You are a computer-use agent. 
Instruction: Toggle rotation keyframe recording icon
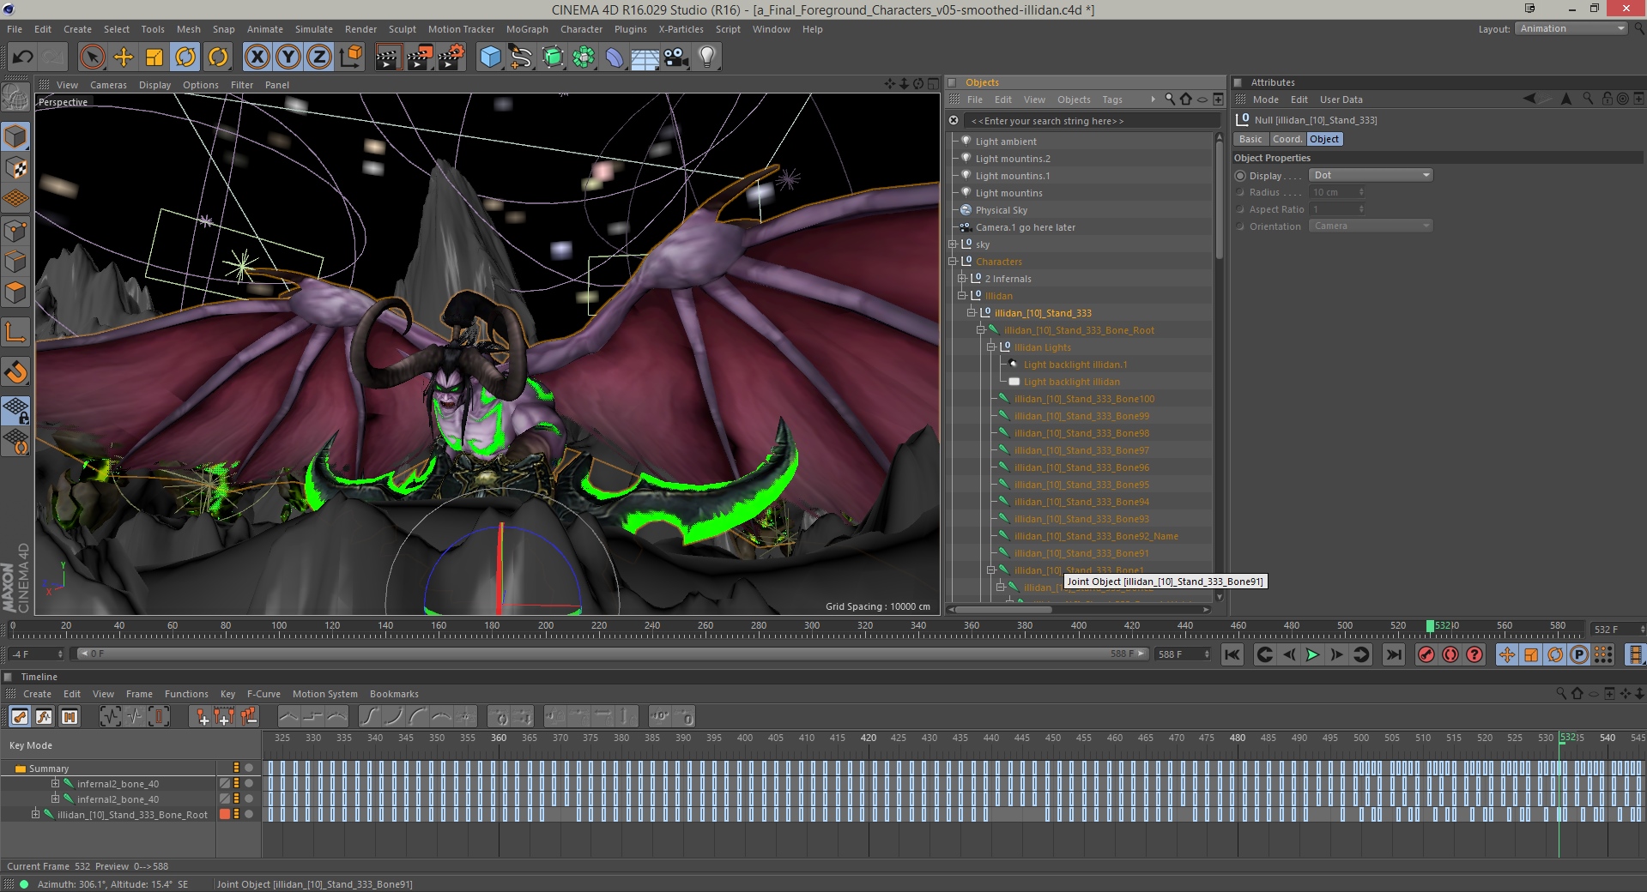pos(1555,654)
